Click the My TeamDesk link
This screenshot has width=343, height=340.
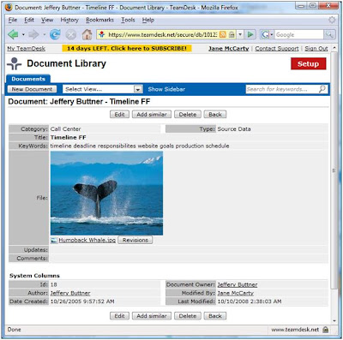(27, 49)
